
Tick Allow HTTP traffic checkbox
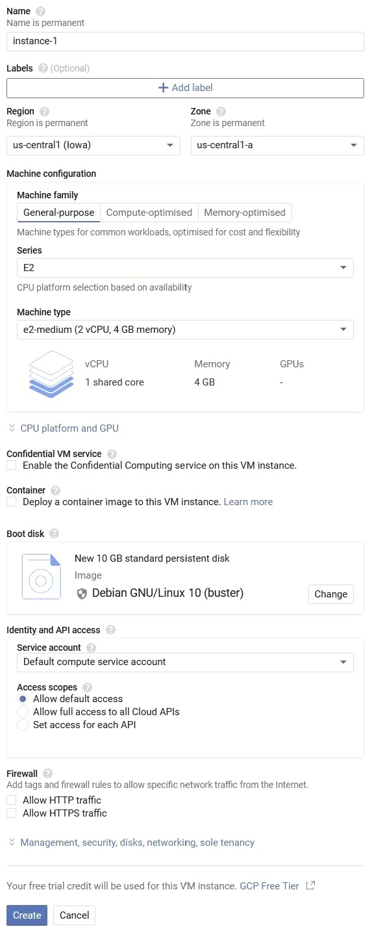pyautogui.click(x=11, y=800)
